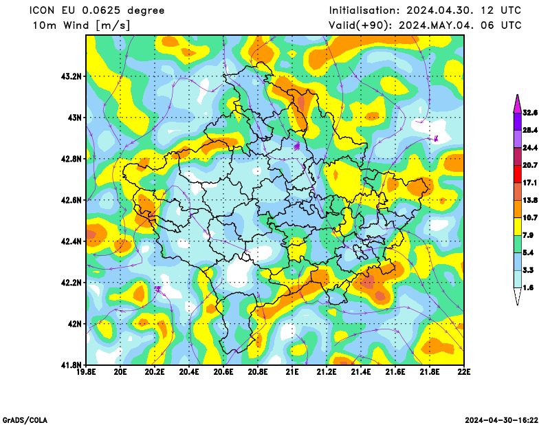Click the 42.4N latitude label
550x425 pixels.
click(x=71, y=241)
